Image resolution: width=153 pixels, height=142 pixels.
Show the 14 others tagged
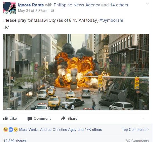coord(119,5)
